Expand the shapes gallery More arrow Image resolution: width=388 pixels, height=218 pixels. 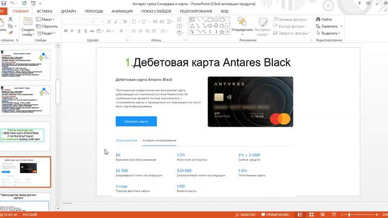tap(228, 31)
